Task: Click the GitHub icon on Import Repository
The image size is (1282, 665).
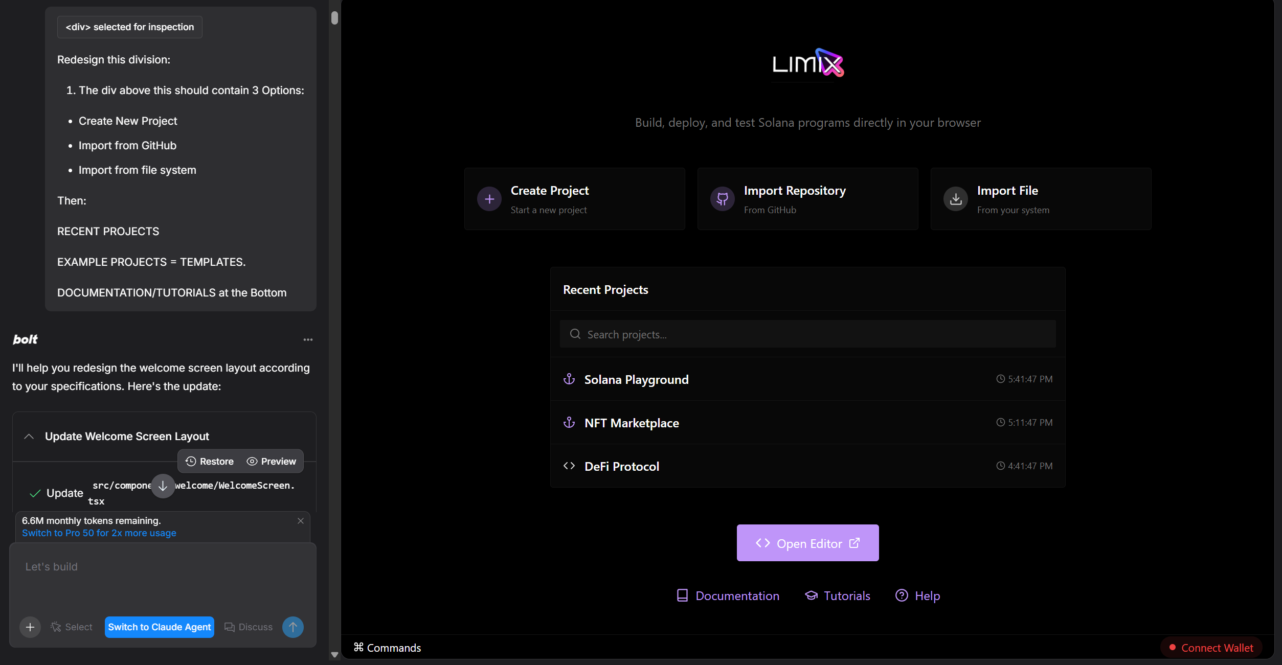Action: [x=723, y=199]
